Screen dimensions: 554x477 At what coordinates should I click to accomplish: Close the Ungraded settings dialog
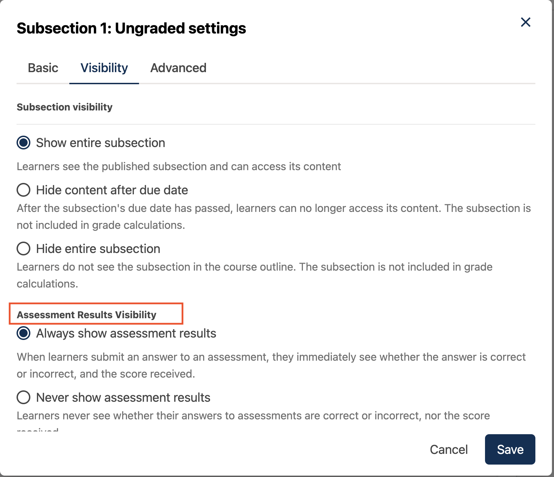click(x=525, y=22)
